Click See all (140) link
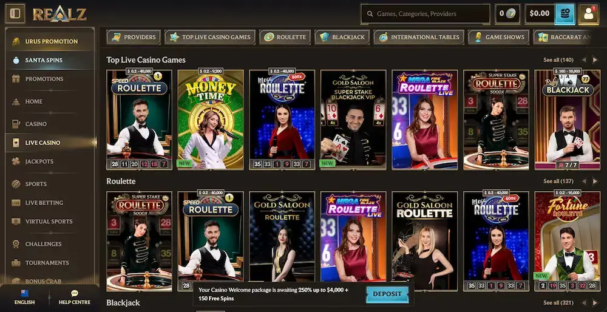 click(x=558, y=60)
